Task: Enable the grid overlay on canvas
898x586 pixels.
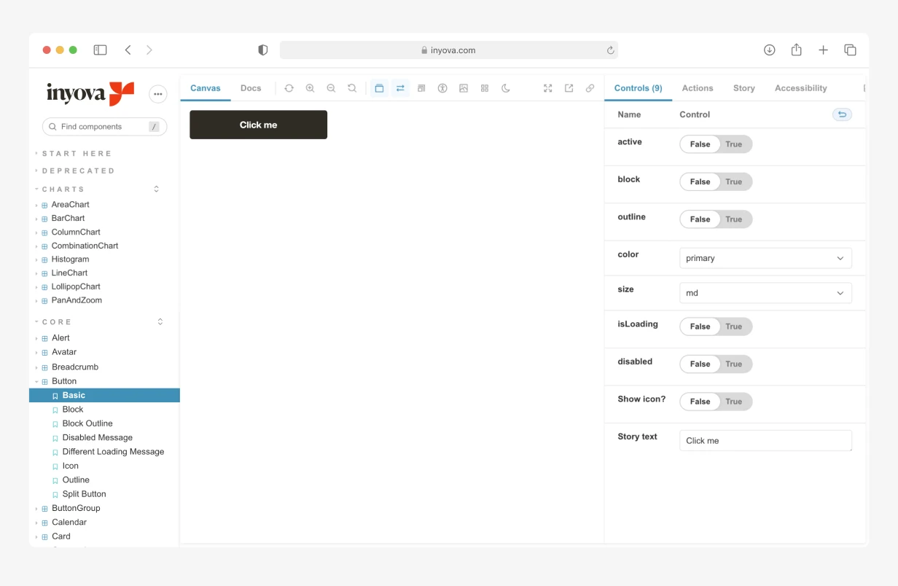Action: pyautogui.click(x=484, y=87)
